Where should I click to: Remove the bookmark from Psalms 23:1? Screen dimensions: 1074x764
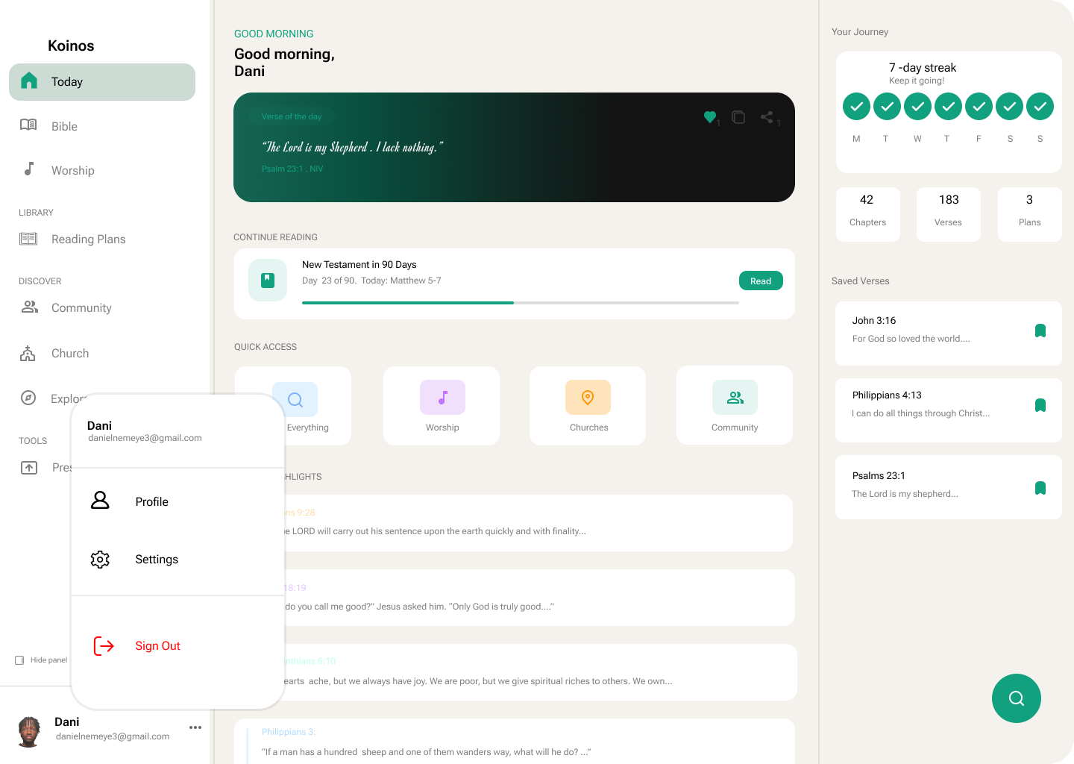click(1040, 487)
